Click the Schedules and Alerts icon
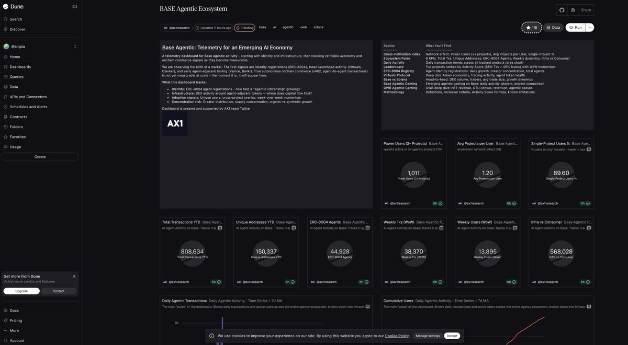 tap(6, 107)
